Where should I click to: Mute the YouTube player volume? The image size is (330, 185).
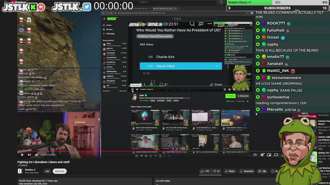tap(36, 155)
